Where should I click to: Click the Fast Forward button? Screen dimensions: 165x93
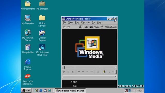coord(87,72)
